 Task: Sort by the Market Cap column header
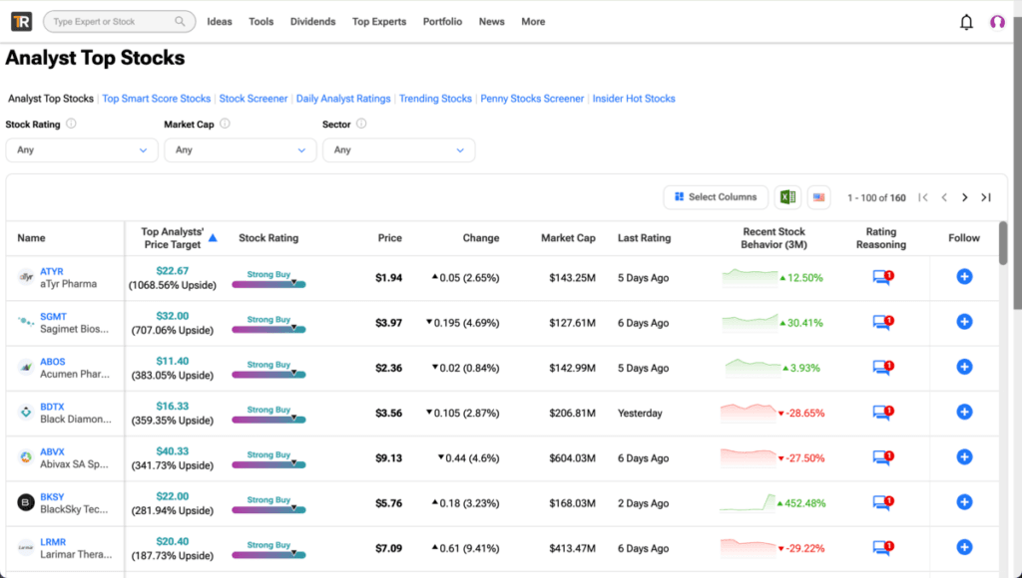[x=568, y=238]
